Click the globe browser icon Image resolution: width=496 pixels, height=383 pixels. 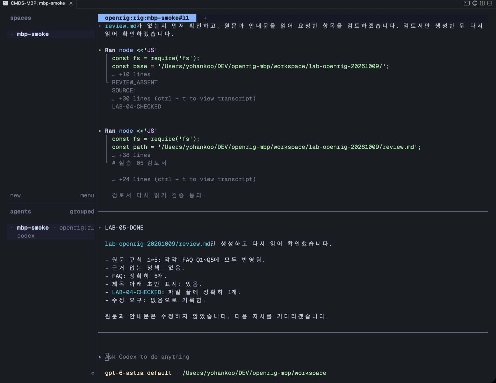(x=475, y=3)
